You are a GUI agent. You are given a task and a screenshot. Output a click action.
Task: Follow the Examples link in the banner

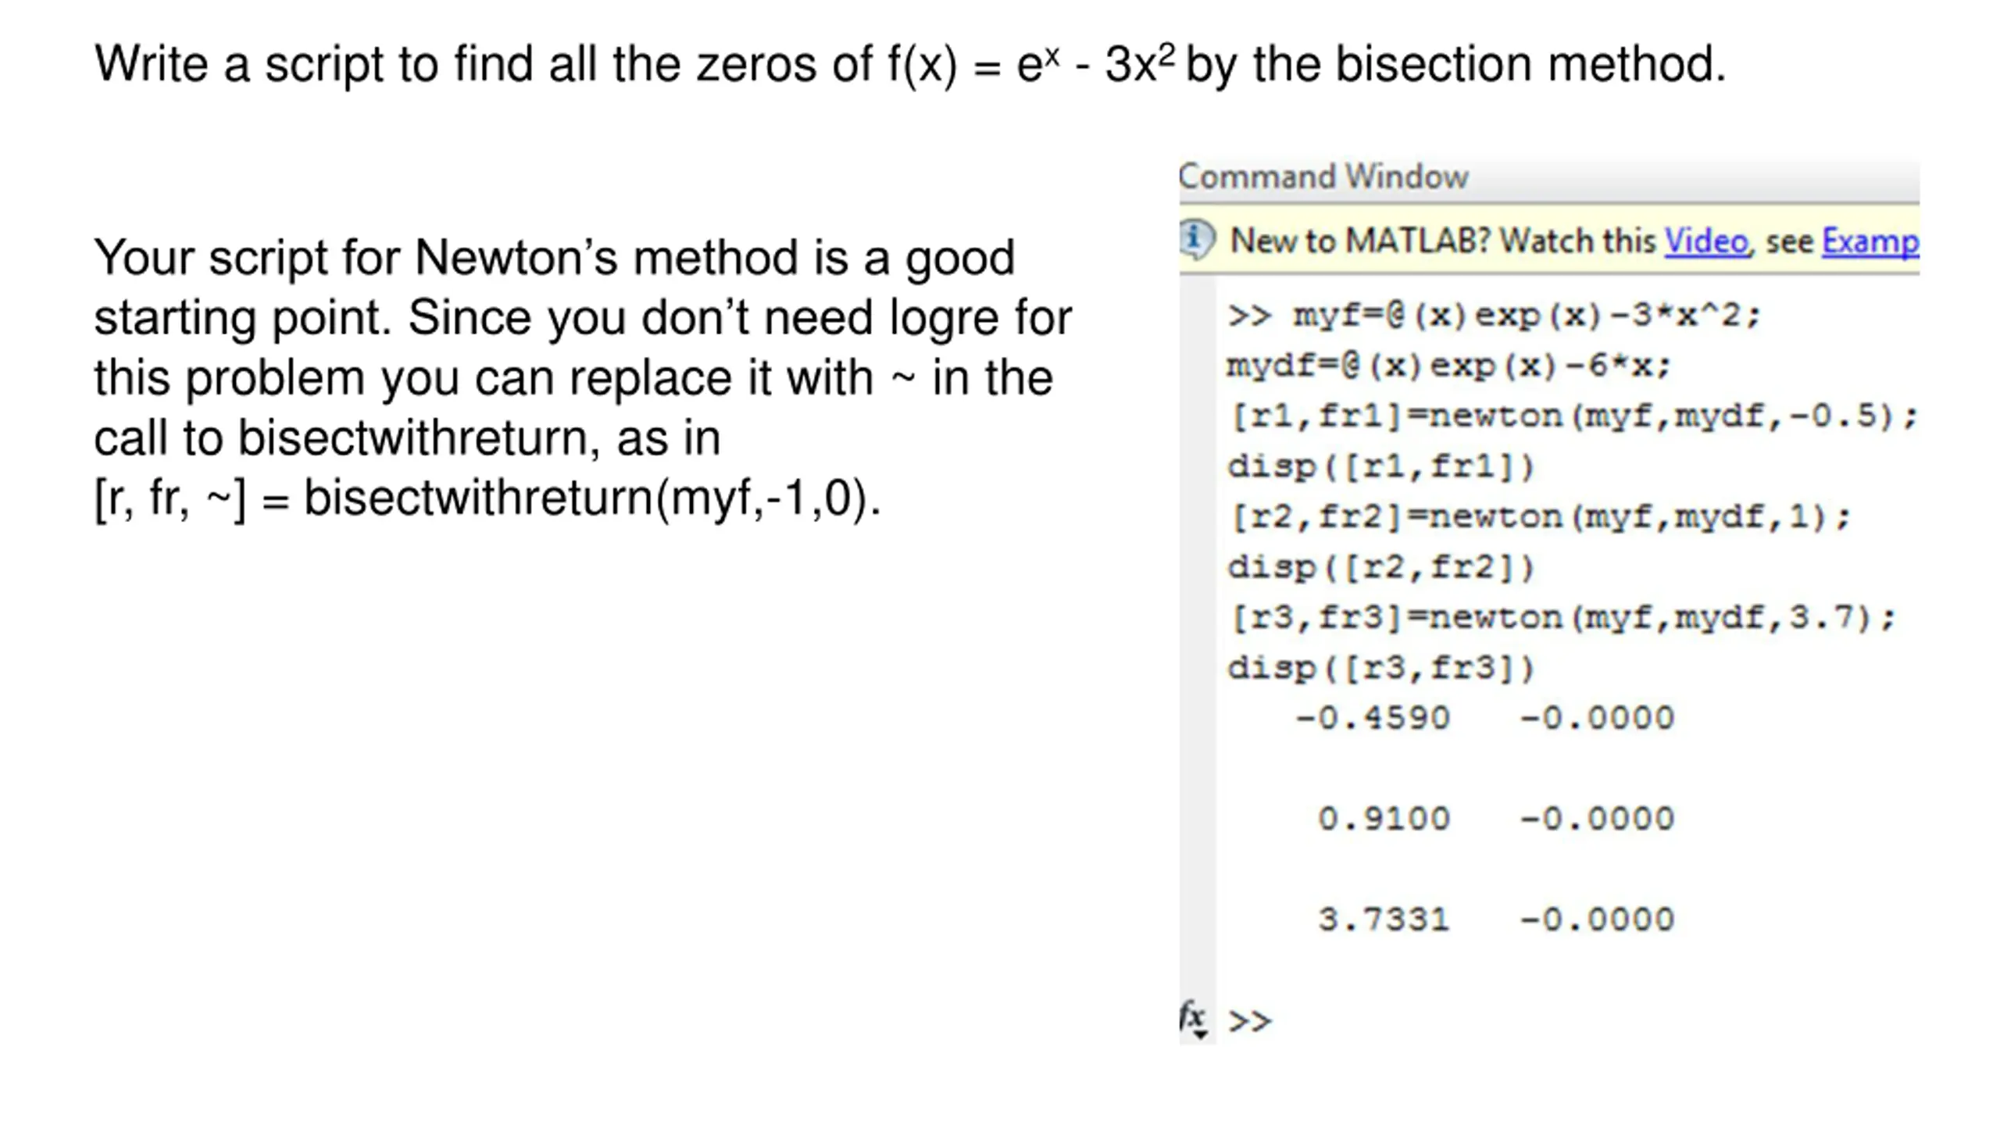(1870, 241)
